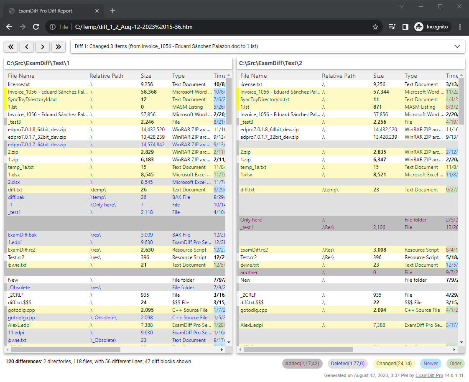Click the browser address bar URL
The width and height of the screenshot is (469, 382).
[134, 27]
